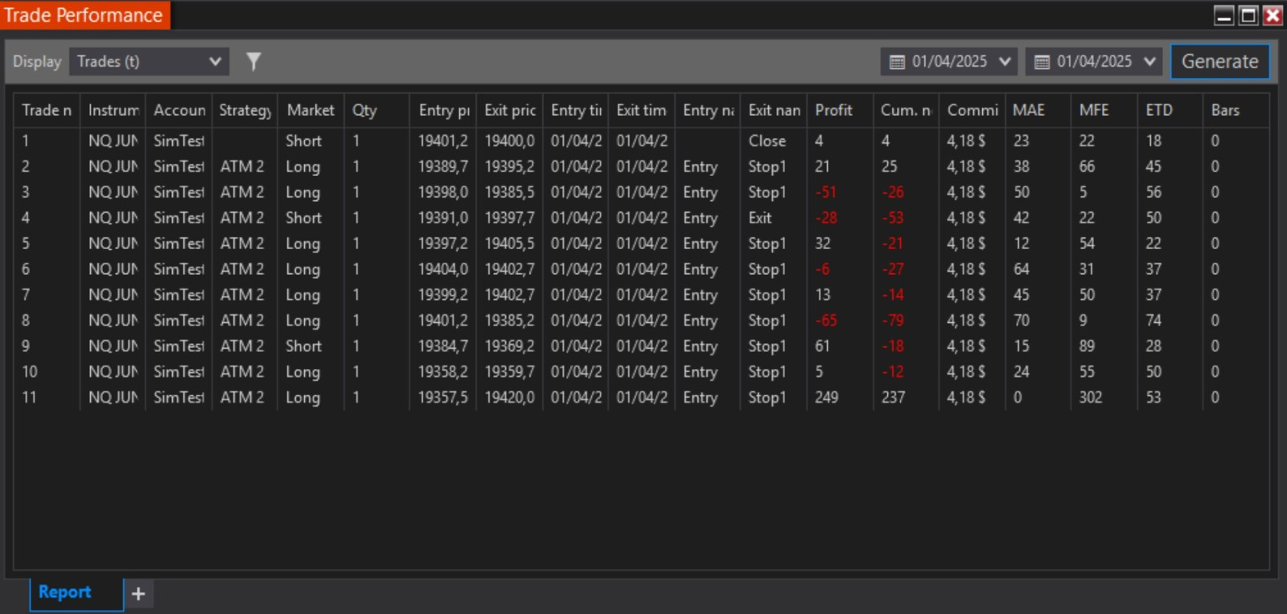Select cumulative profit 237

pos(893,398)
